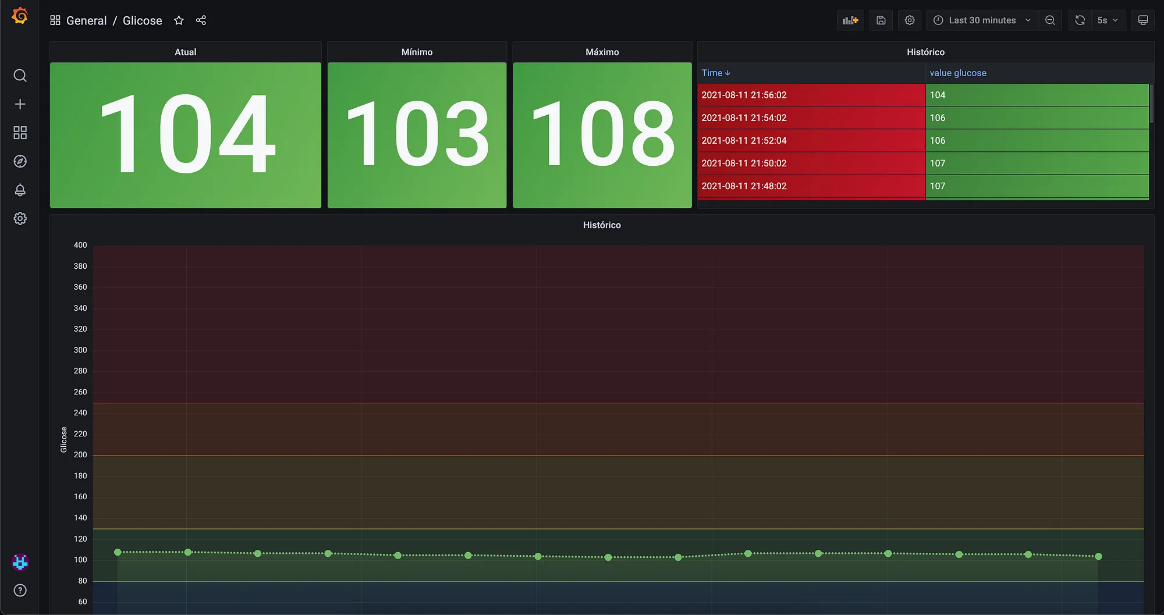This screenshot has width=1164, height=615.
Task: Select the 2021-08-11 21:50:02 time cell
Action: (x=811, y=163)
